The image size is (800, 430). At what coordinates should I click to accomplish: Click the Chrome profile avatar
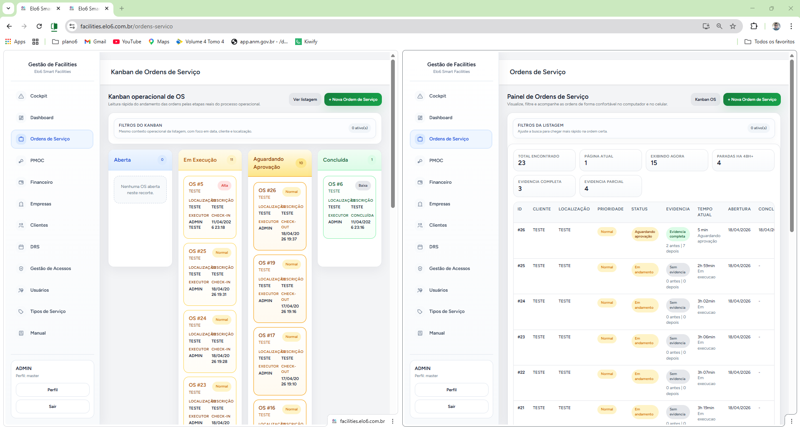pyautogui.click(x=776, y=26)
